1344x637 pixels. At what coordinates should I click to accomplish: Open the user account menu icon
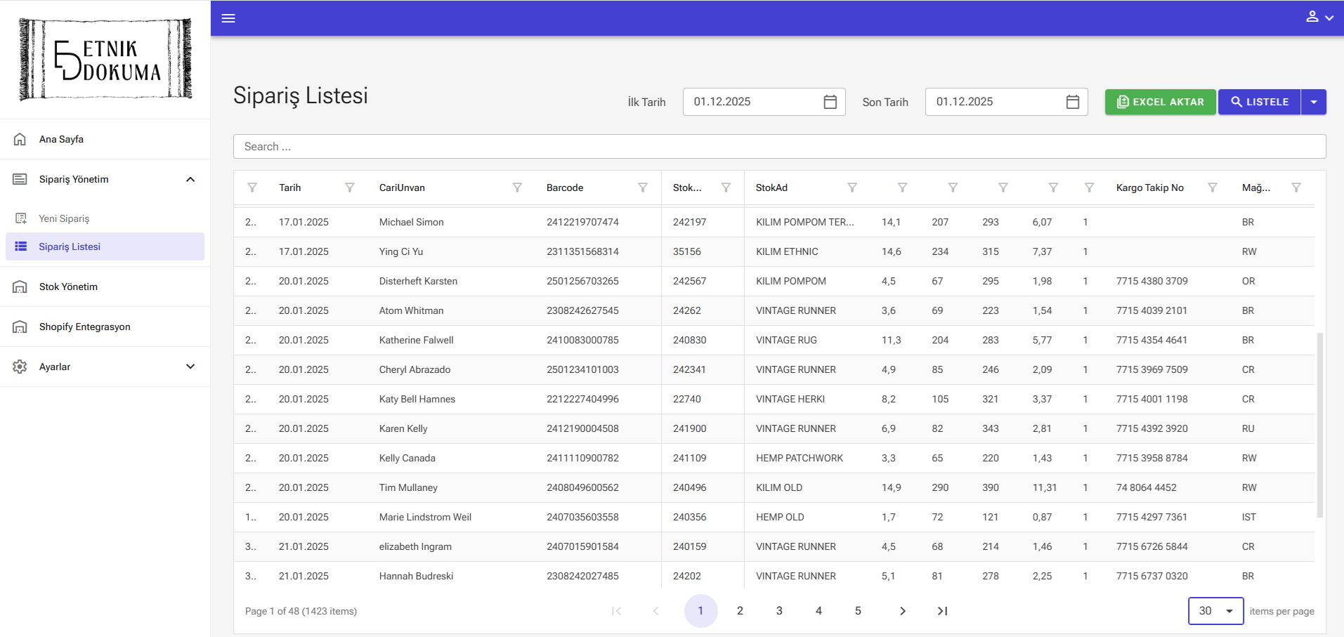click(x=1319, y=17)
